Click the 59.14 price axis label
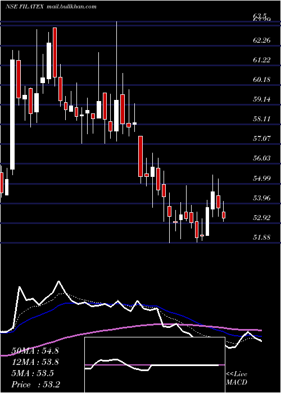The height and width of the screenshot is (393, 281). (262, 99)
